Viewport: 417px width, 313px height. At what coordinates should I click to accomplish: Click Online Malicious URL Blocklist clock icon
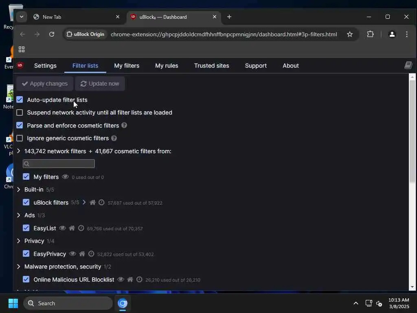[139, 280]
